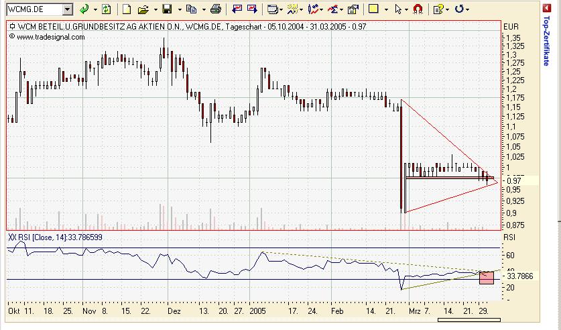Expand the chart period dropdown arrow
The height and width of the screenshot is (330, 561).
tap(302, 9)
